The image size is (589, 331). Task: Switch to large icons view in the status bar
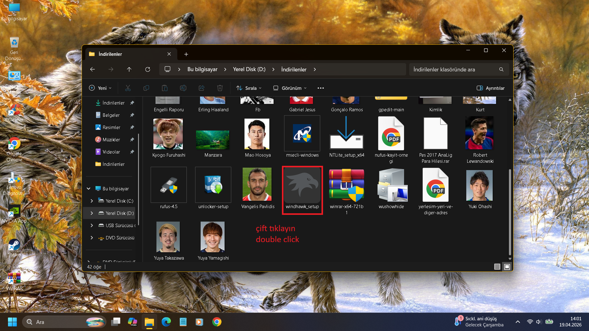pos(507,267)
